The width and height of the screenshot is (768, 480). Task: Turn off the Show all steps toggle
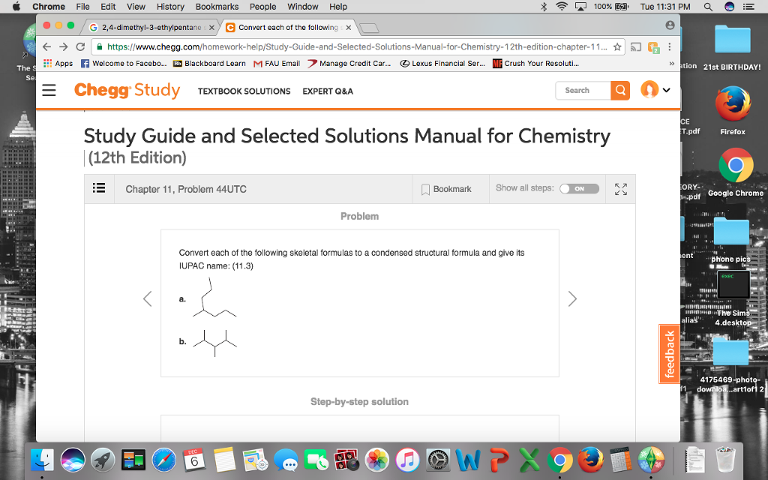[x=579, y=189]
